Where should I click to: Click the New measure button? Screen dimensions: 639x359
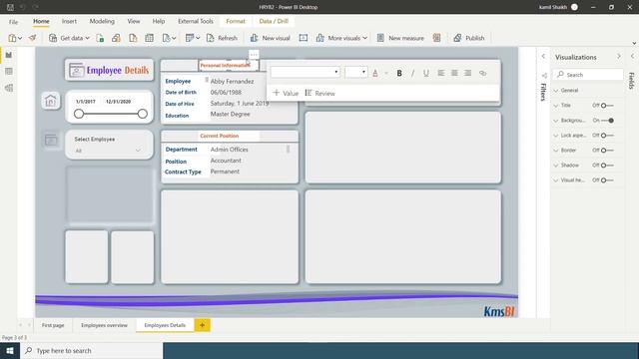point(400,38)
